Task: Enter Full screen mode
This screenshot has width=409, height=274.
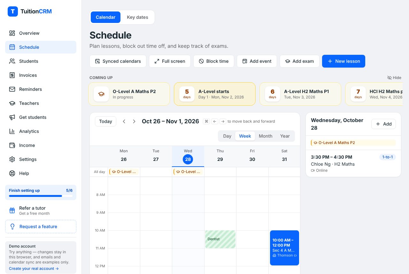Action: [x=170, y=61]
